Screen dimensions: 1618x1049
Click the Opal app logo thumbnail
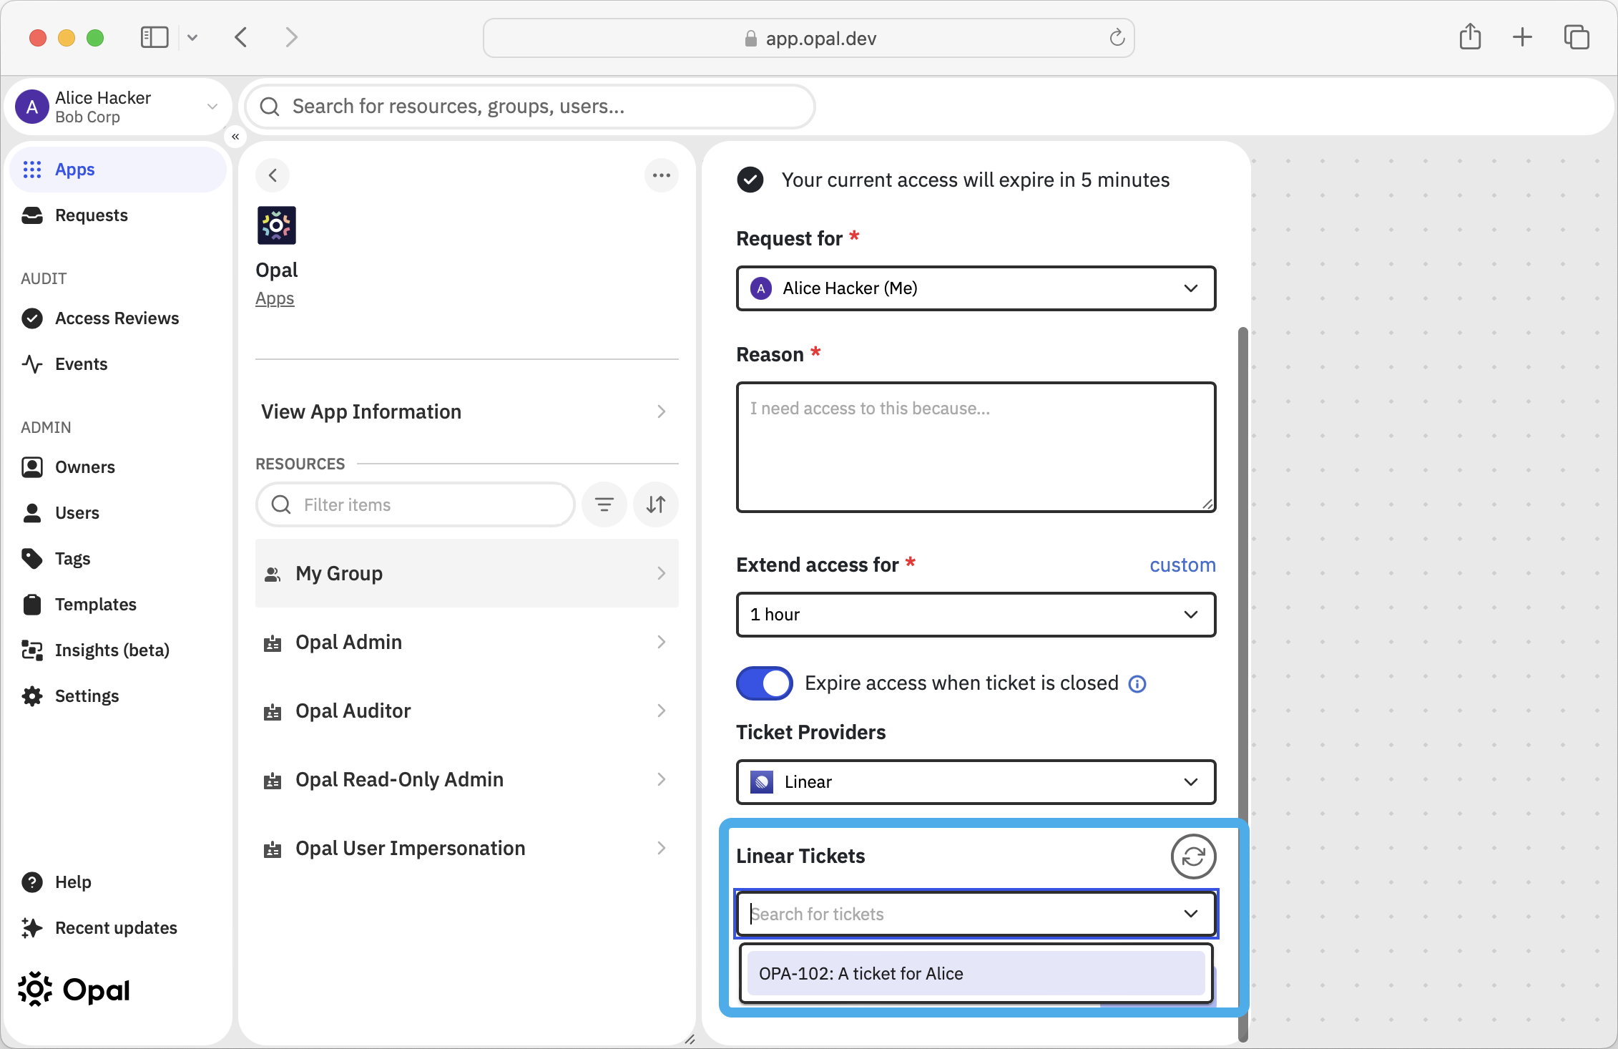coord(277,225)
